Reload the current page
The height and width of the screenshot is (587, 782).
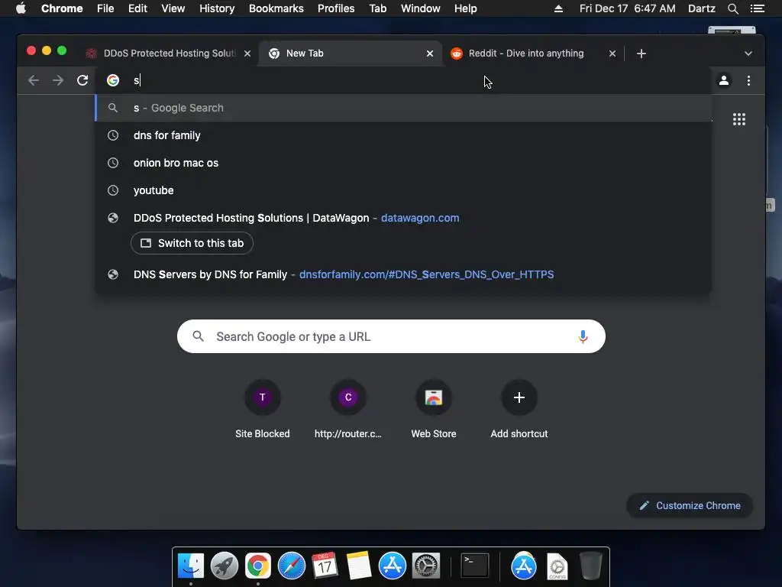82,80
